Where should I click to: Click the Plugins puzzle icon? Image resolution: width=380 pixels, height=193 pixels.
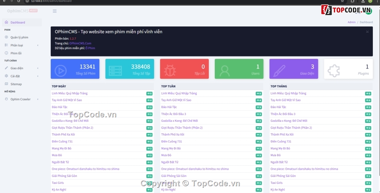tap(334, 71)
